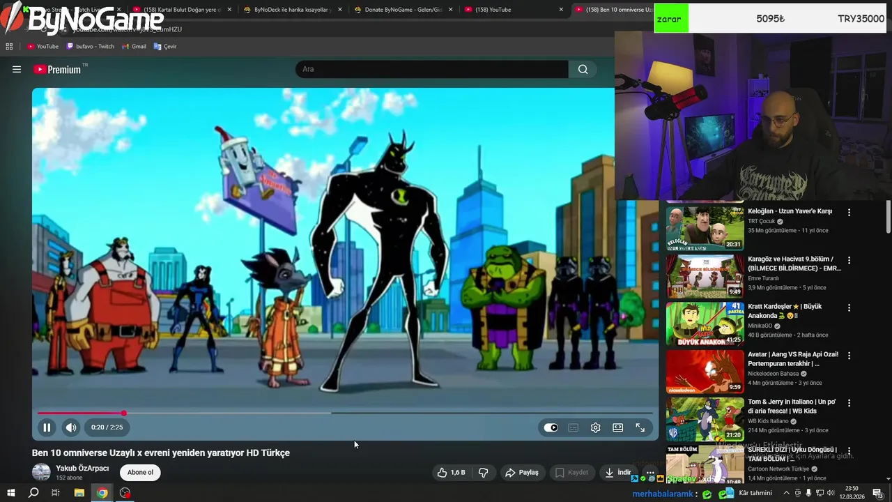Close the 'Donate ByNoGame' tab
The image size is (892, 502).
click(x=451, y=10)
